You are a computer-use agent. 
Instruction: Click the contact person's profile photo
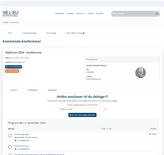pos(140,73)
